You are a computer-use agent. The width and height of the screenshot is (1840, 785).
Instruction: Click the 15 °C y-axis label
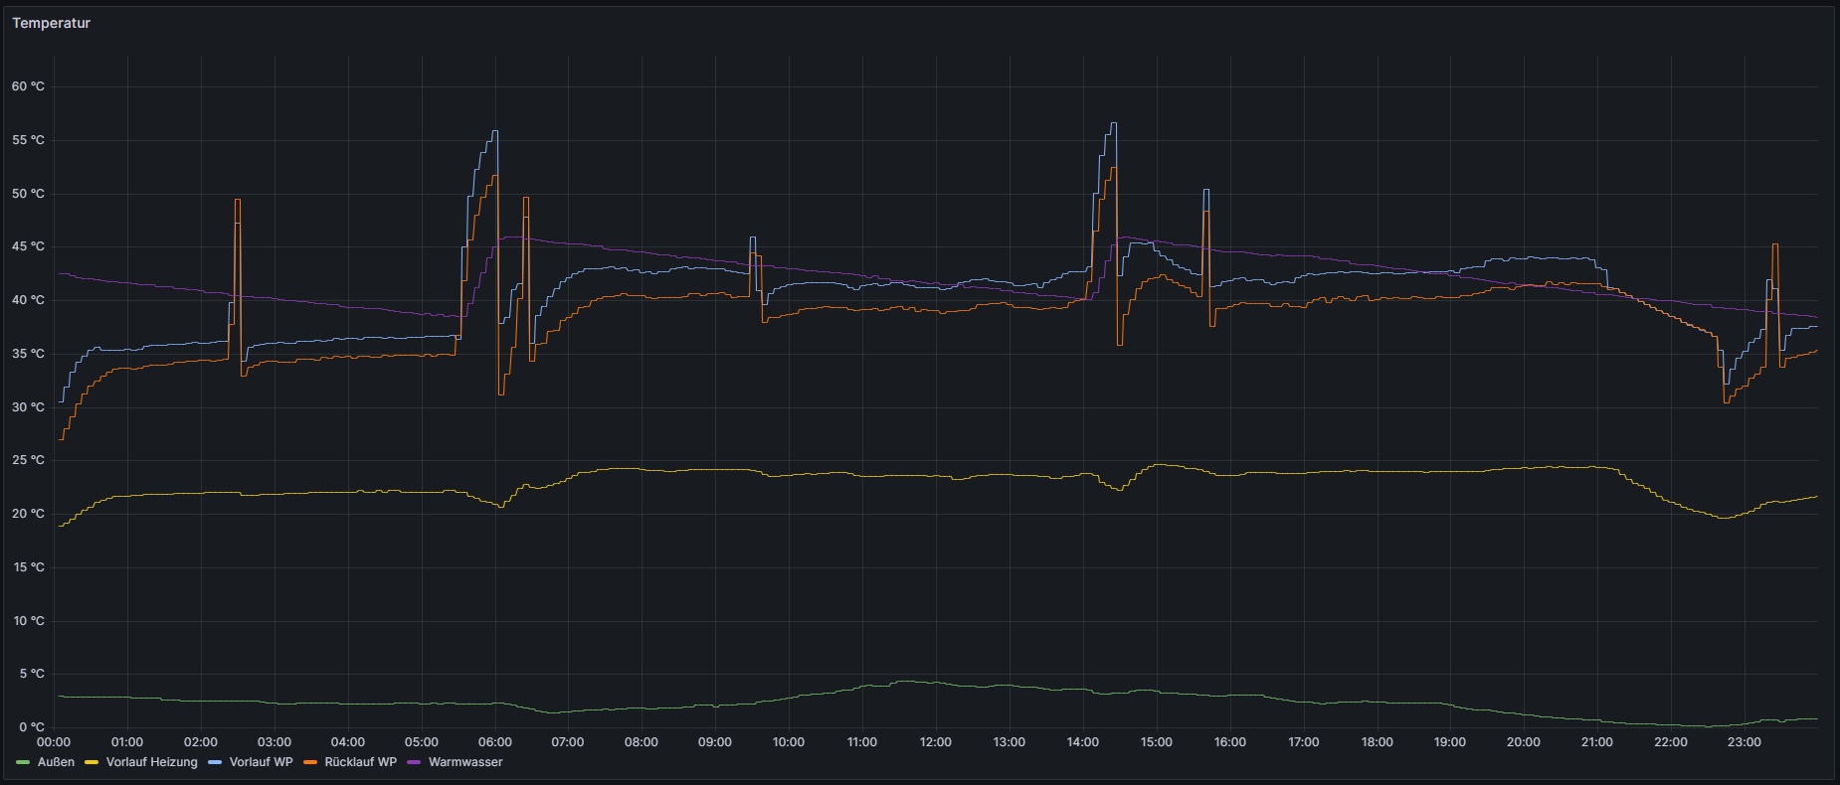point(28,567)
